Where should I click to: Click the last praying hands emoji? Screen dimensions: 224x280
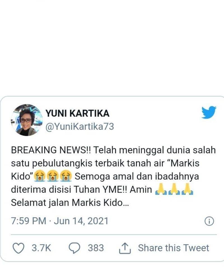pyautogui.click(x=187, y=189)
